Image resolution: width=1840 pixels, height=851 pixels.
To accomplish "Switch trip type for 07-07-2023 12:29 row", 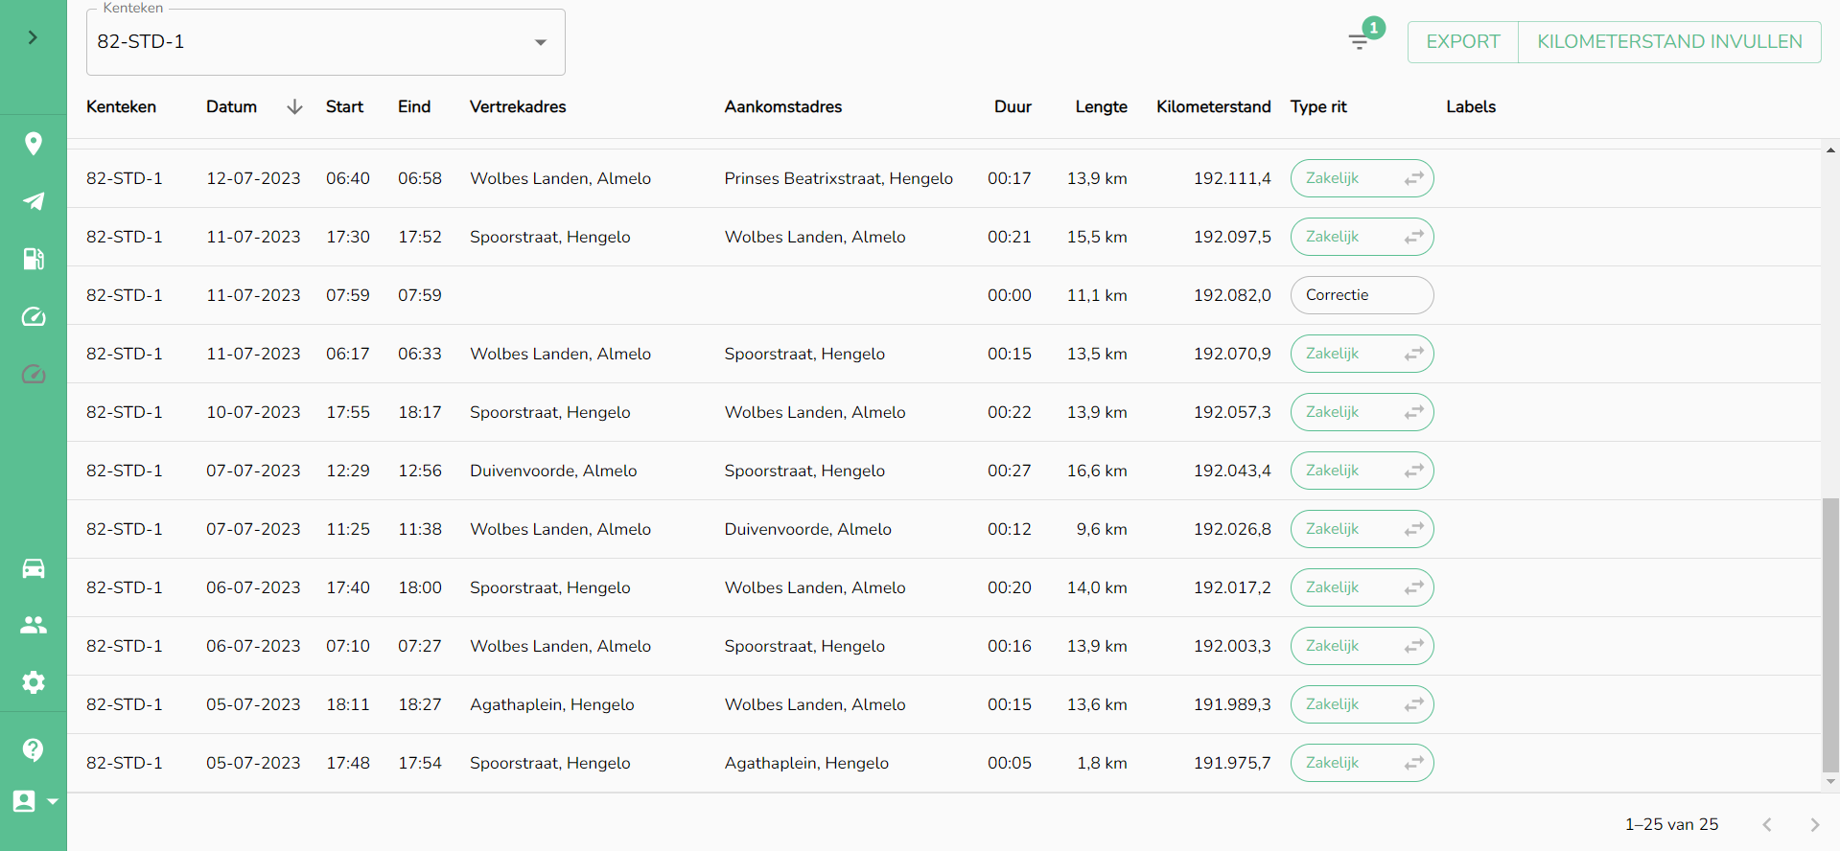I will (x=1414, y=471).
